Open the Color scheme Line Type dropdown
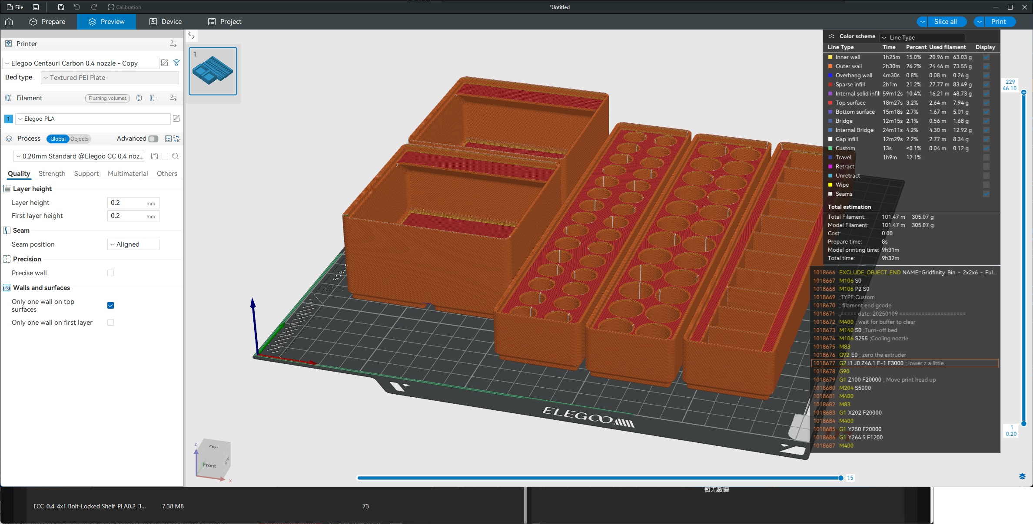 [922, 37]
